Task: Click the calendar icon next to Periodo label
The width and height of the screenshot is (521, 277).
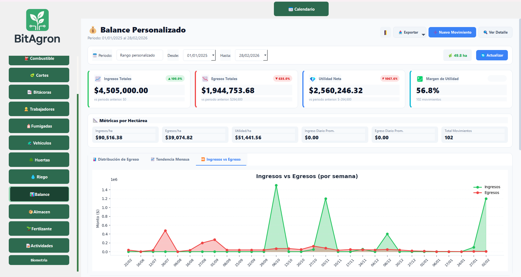Action: [x=95, y=55]
